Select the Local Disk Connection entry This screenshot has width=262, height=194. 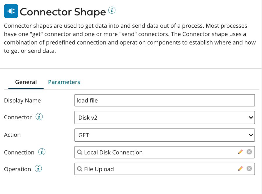pos(113,152)
